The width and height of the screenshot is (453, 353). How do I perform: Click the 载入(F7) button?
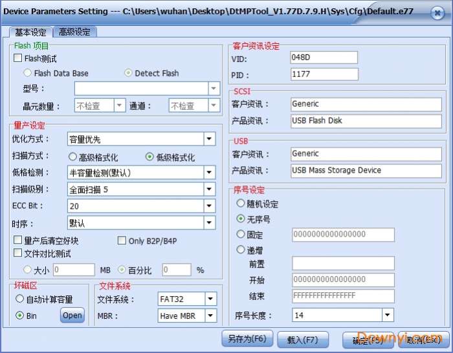click(302, 339)
